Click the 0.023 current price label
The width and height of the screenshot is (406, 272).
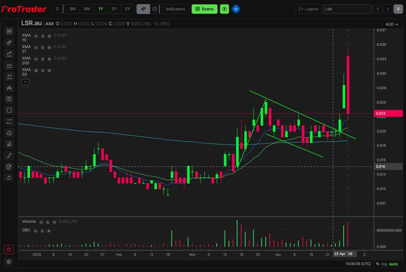tap(388, 113)
